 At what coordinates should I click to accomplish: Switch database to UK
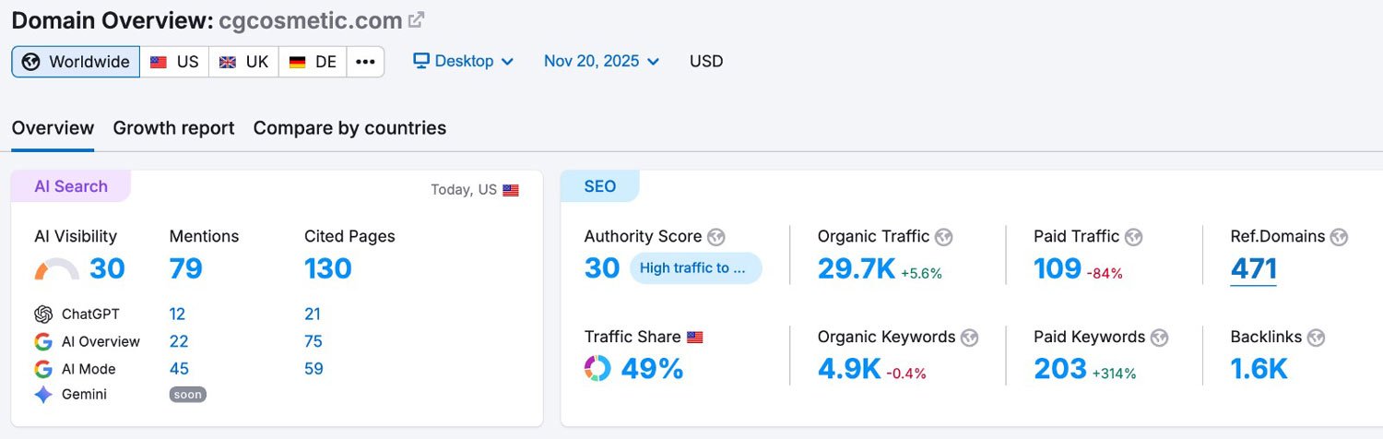pos(243,62)
